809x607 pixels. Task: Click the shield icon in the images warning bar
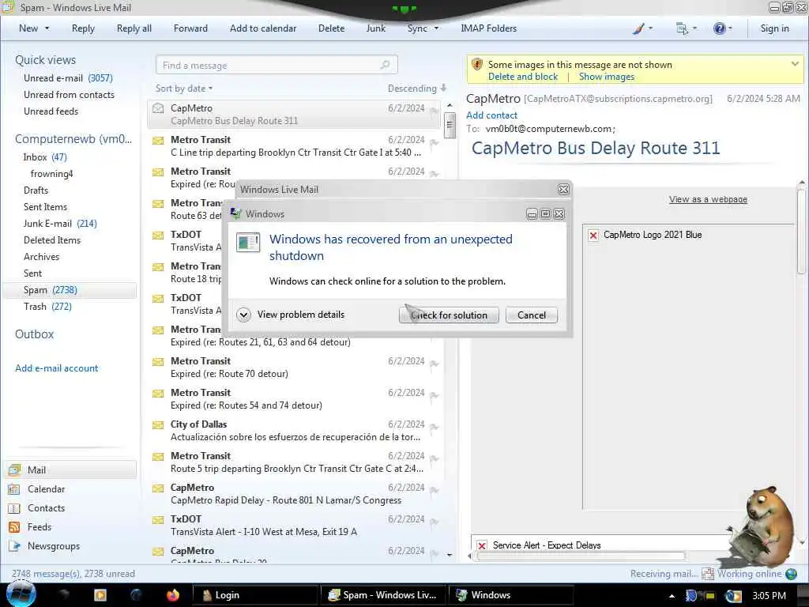coord(477,65)
